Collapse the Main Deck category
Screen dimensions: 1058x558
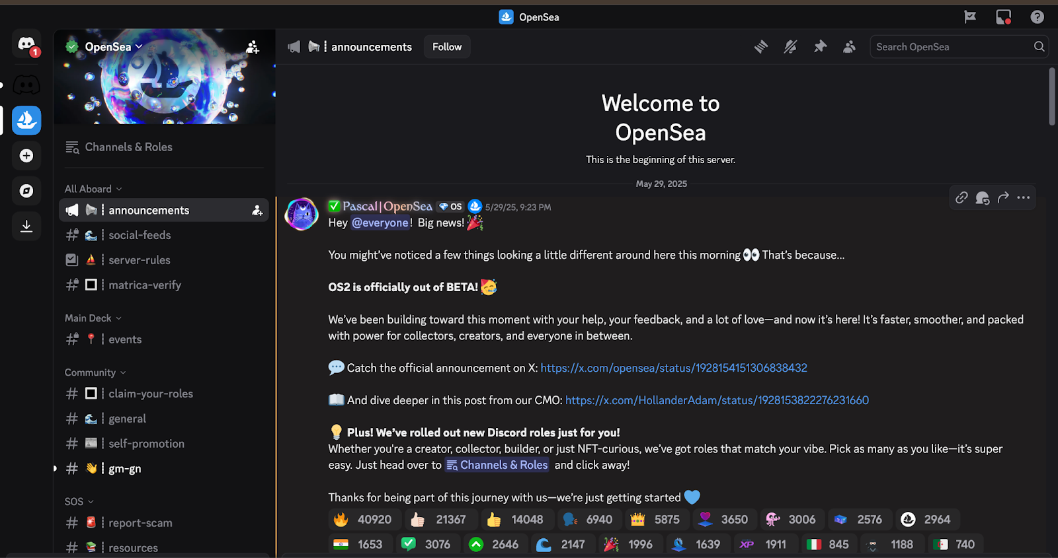tap(93, 318)
